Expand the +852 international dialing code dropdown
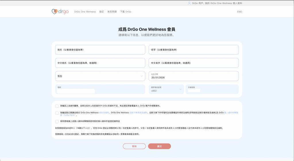The height and width of the screenshot is (161, 294). tap(166, 89)
